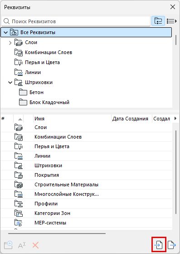The width and height of the screenshot is (180, 254).
Task: Click Покрытия brush folder icon
Action: 19,175
